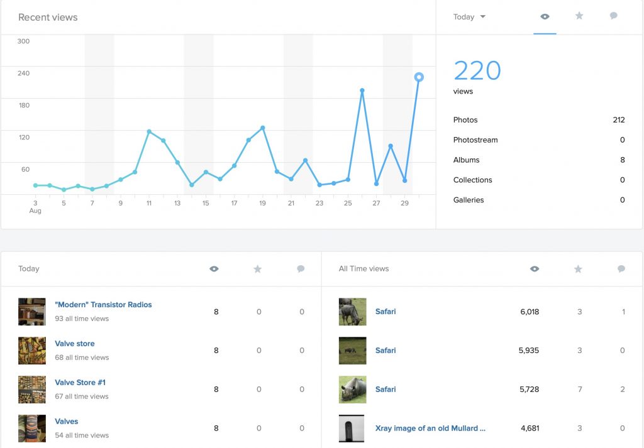Click the faves count 7 in the Safari row

(579, 390)
